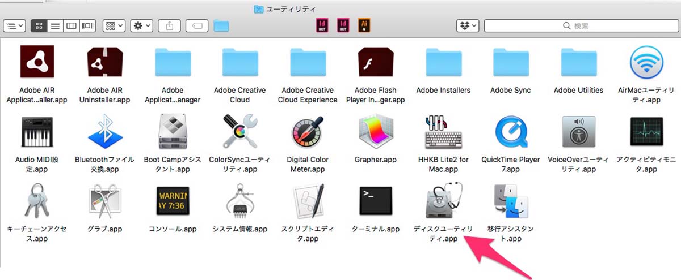Click the ユーティリティ window title folder icon

pos(259,9)
